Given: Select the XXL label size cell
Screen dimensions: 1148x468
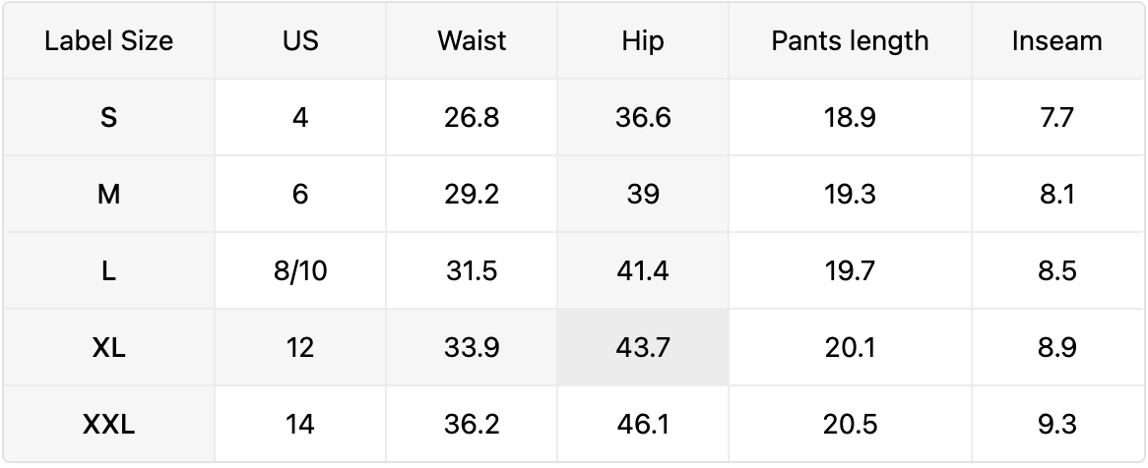Looking at the screenshot, I should [x=109, y=425].
